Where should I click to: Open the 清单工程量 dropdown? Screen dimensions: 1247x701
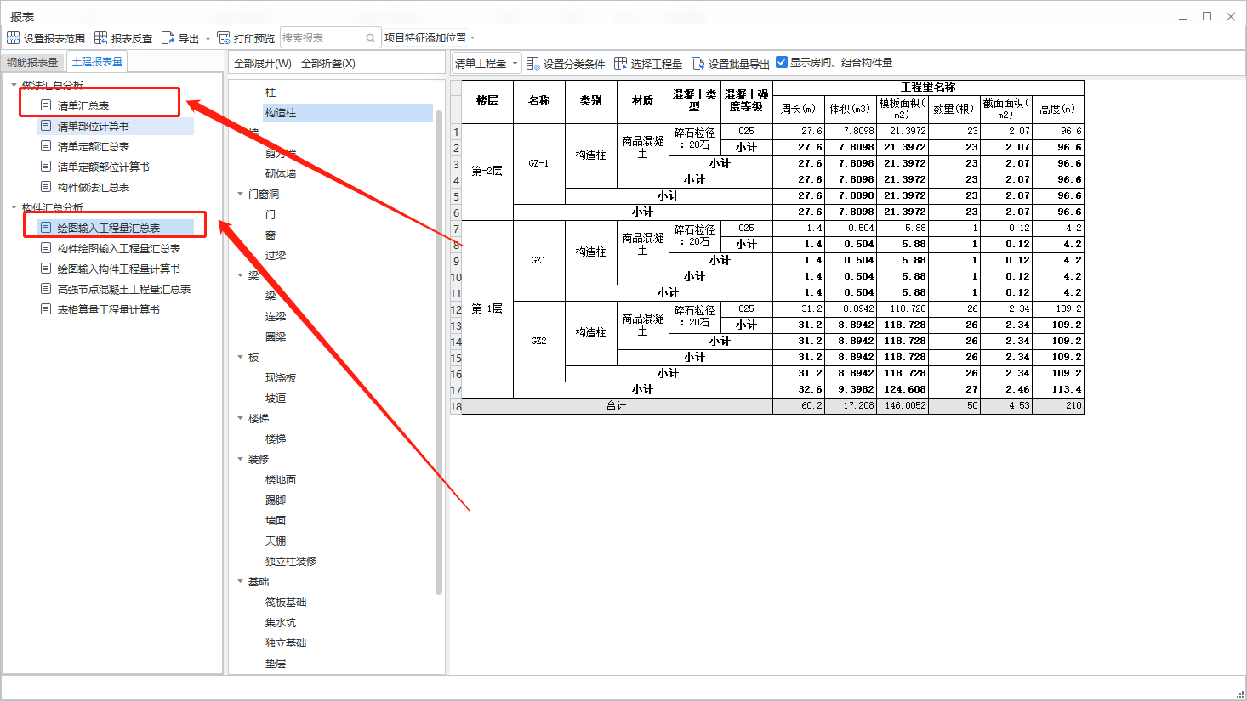click(x=486, y=64)
